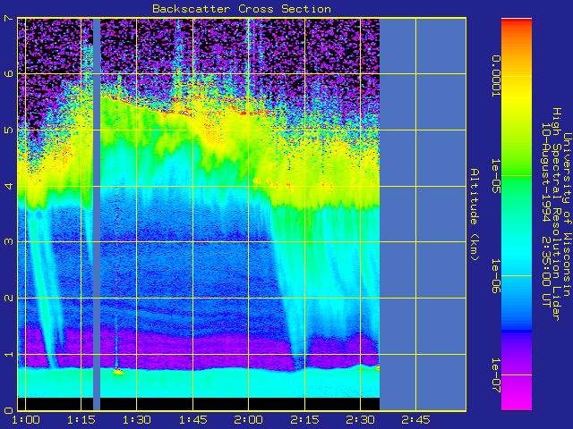573x429 pixels.
Task: Click altitude label 0 on left axis
Action: pyautogui.click(x=8, y=410)
